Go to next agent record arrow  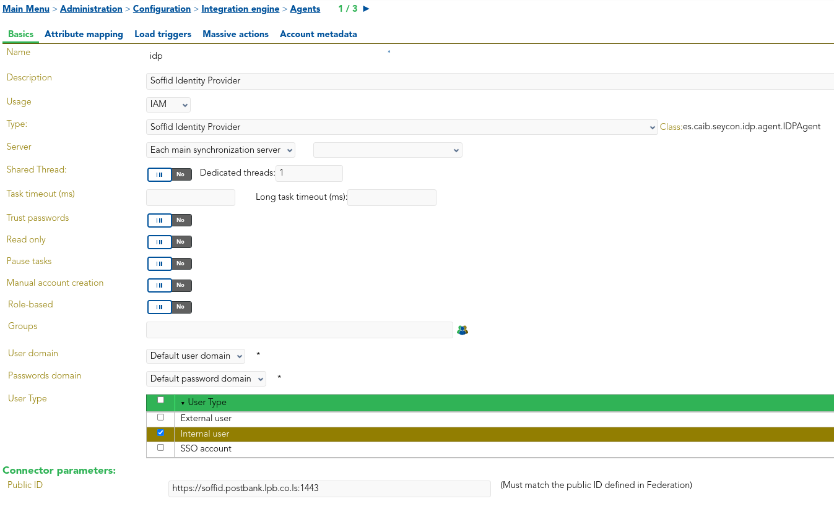(367, 9)
